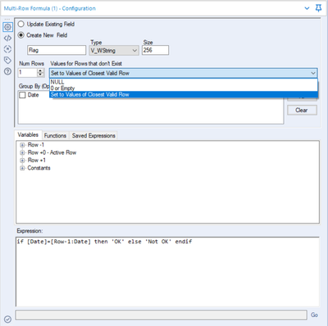The height and width of the screenshot is (326, 328).
Task: Switch to the Functions tab
Action: coord(55,136)
